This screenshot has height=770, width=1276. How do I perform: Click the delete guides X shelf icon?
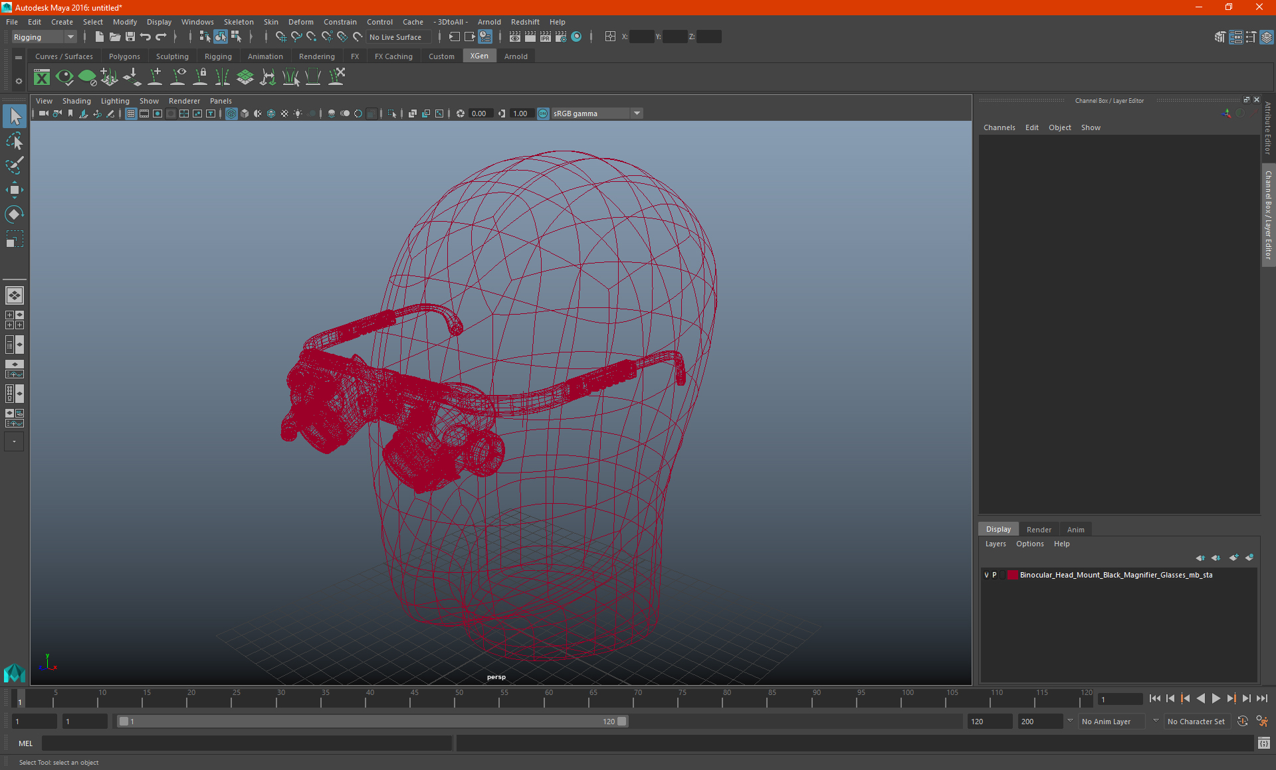(337, 78)
